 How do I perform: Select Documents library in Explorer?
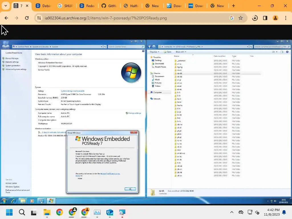click(x=160, y=76)
